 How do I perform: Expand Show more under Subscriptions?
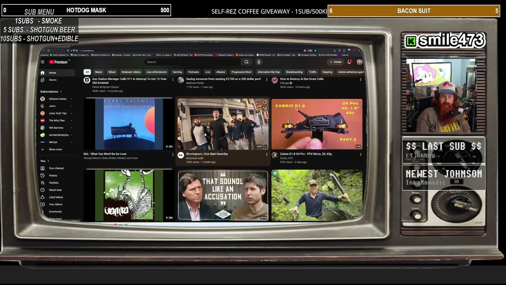click(55, 149)
